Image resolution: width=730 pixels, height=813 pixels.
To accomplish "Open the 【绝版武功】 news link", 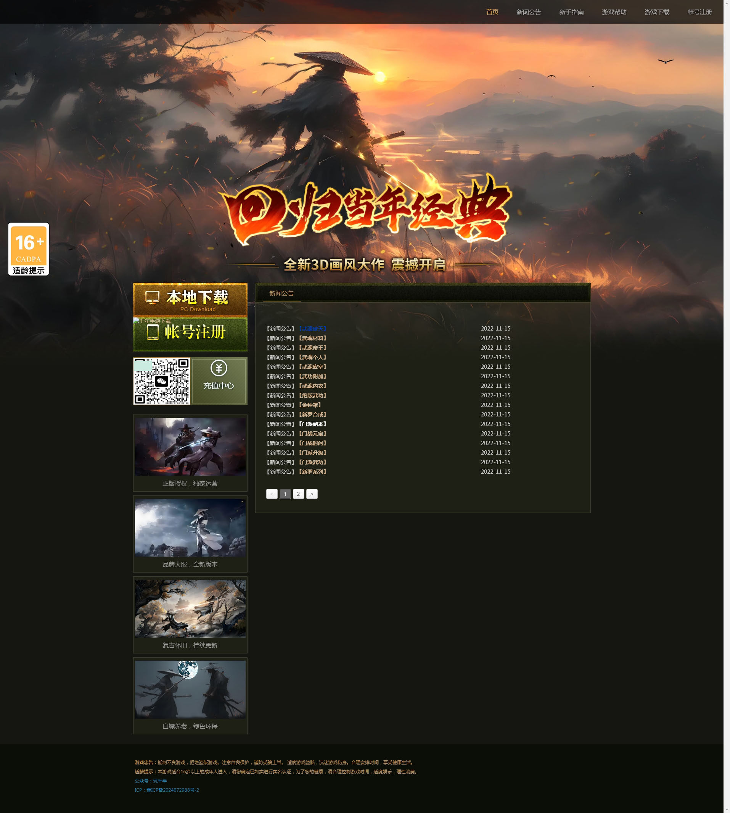I will click(x=312, y=395).
